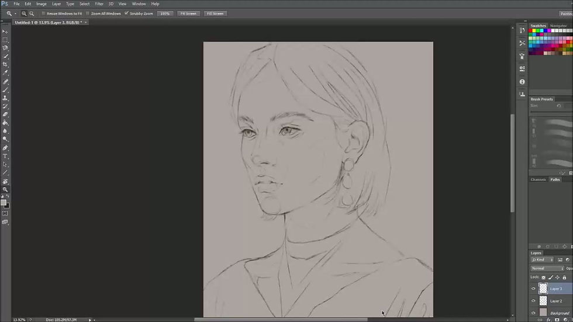
Task: Hide the Background layer eye icon
Action: pos(533,313)
